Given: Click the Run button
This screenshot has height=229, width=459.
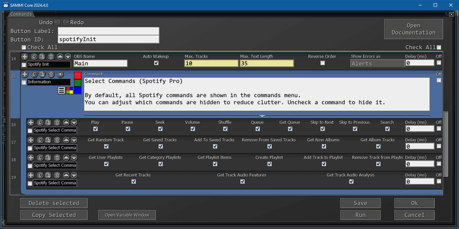Looking at the screenshot, I should 360,215.
